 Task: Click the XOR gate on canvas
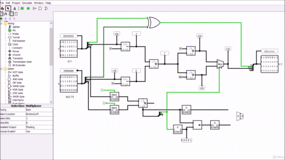154,23
